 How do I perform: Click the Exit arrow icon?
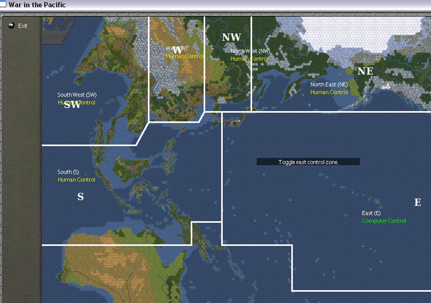(x=11, y=25)
